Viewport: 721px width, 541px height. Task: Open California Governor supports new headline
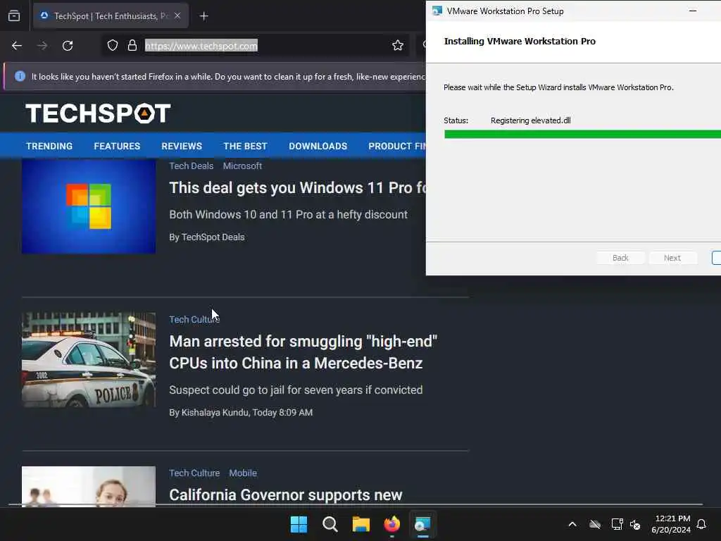pos(286,495)
